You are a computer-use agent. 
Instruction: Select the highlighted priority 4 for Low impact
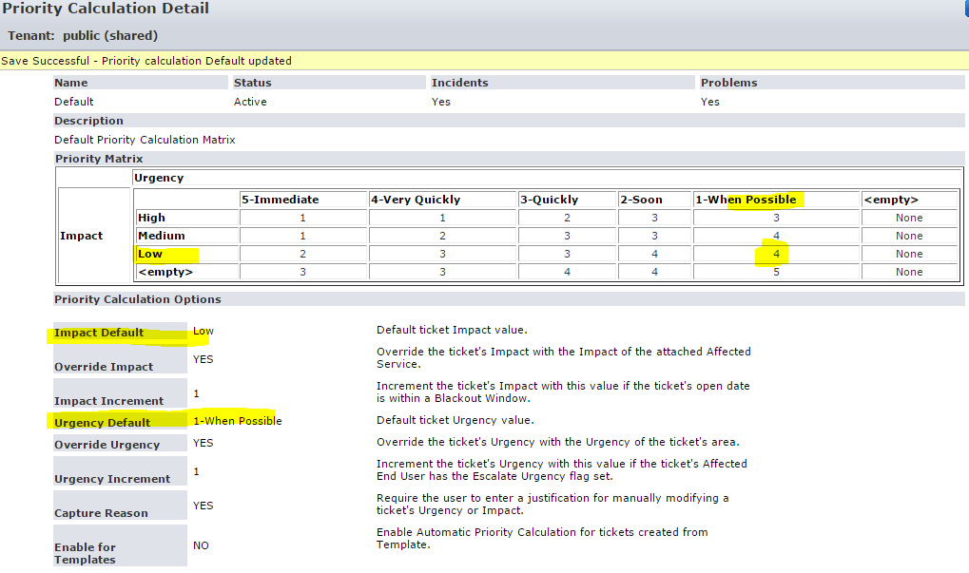tap(775, 254)
